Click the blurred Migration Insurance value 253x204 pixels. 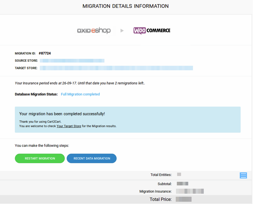click(x=190, y=191)
